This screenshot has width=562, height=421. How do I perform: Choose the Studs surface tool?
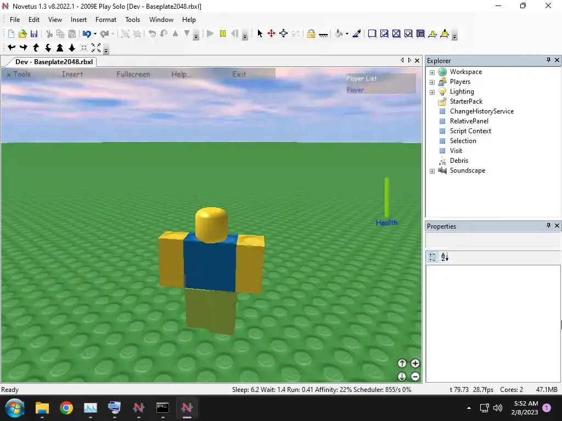408,33
